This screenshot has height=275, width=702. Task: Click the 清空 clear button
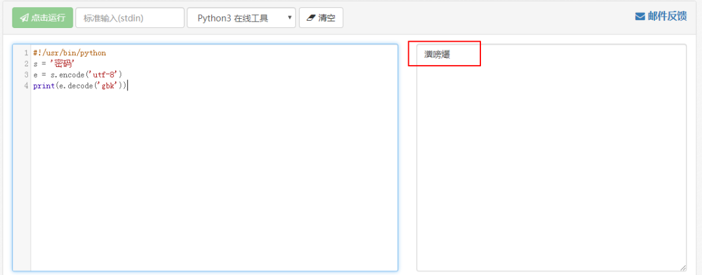(x=321, y=18)
